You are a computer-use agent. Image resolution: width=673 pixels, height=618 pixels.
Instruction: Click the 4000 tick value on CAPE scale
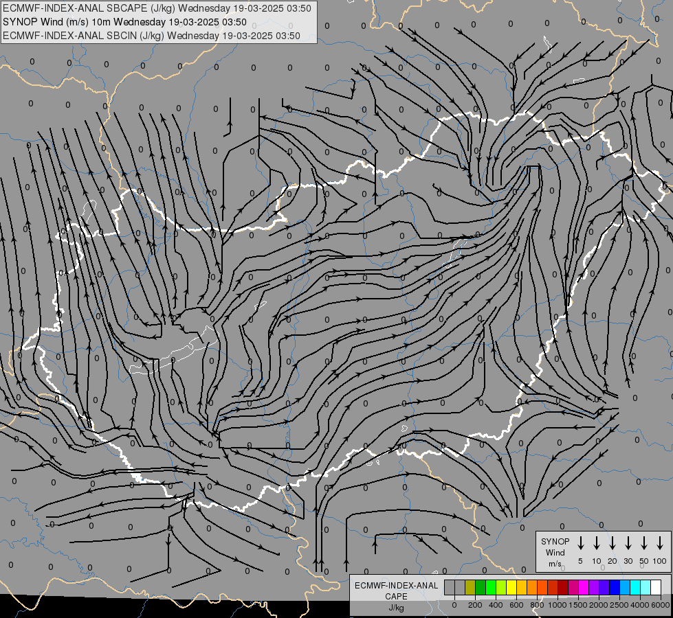tap(640, 605)
